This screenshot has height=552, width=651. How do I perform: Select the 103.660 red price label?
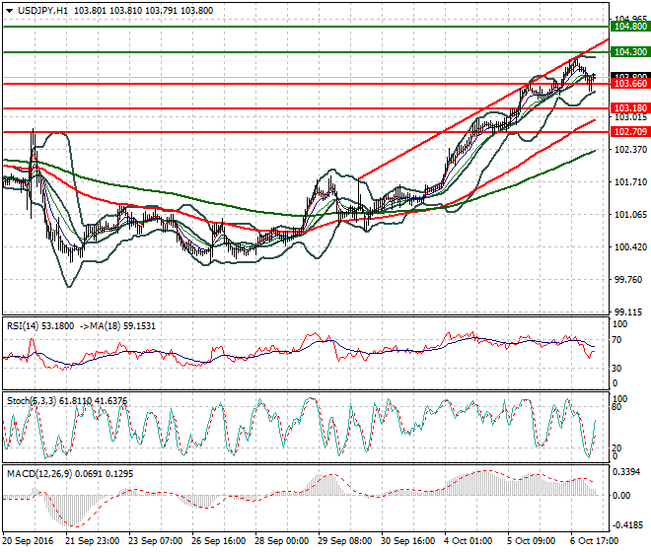tap(630, 84)
